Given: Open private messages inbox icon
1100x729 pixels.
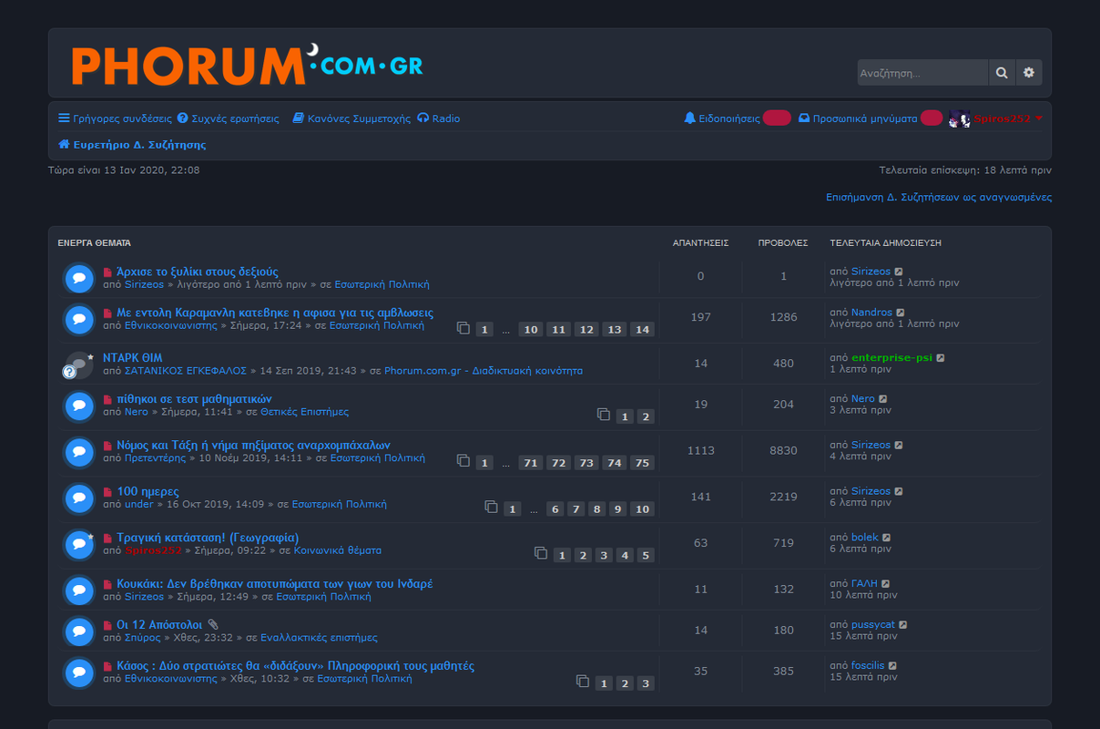Looking at the screenshot, I should (804, 118).
